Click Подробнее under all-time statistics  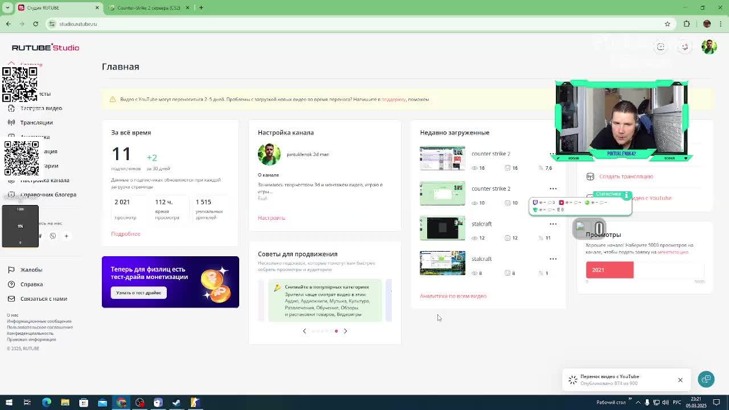pyautogui.click(x=125, y=234)
